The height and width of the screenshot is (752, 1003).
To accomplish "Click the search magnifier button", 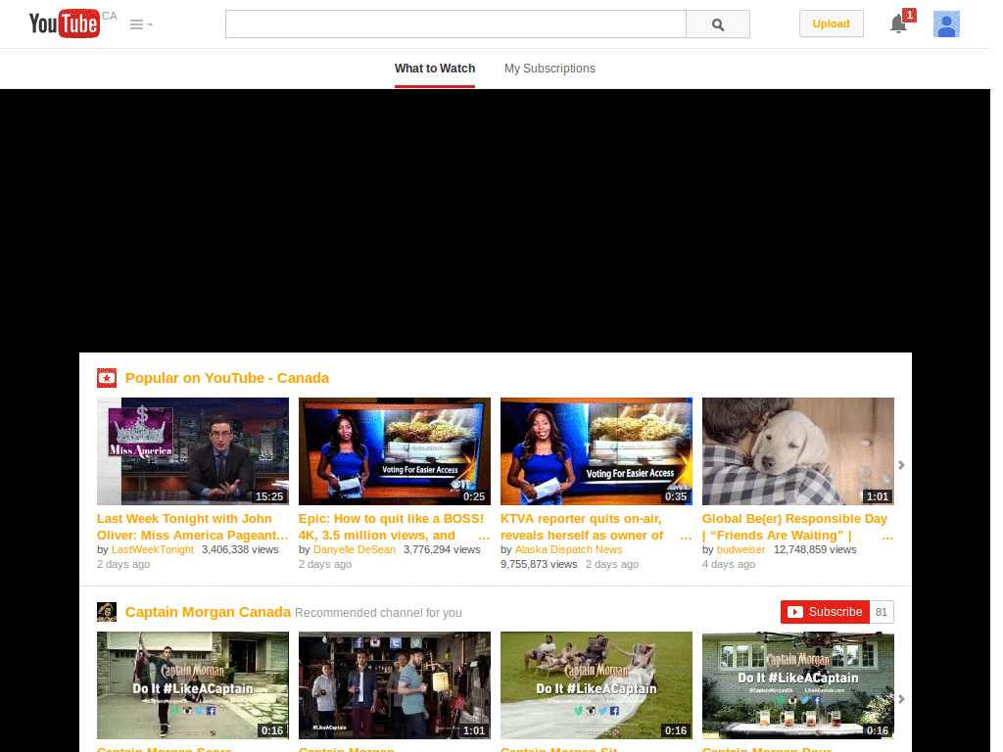I will 717,24.
